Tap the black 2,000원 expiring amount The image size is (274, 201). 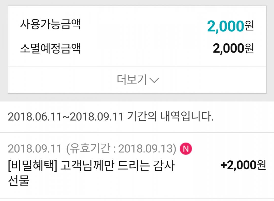(x=233, y=48)
